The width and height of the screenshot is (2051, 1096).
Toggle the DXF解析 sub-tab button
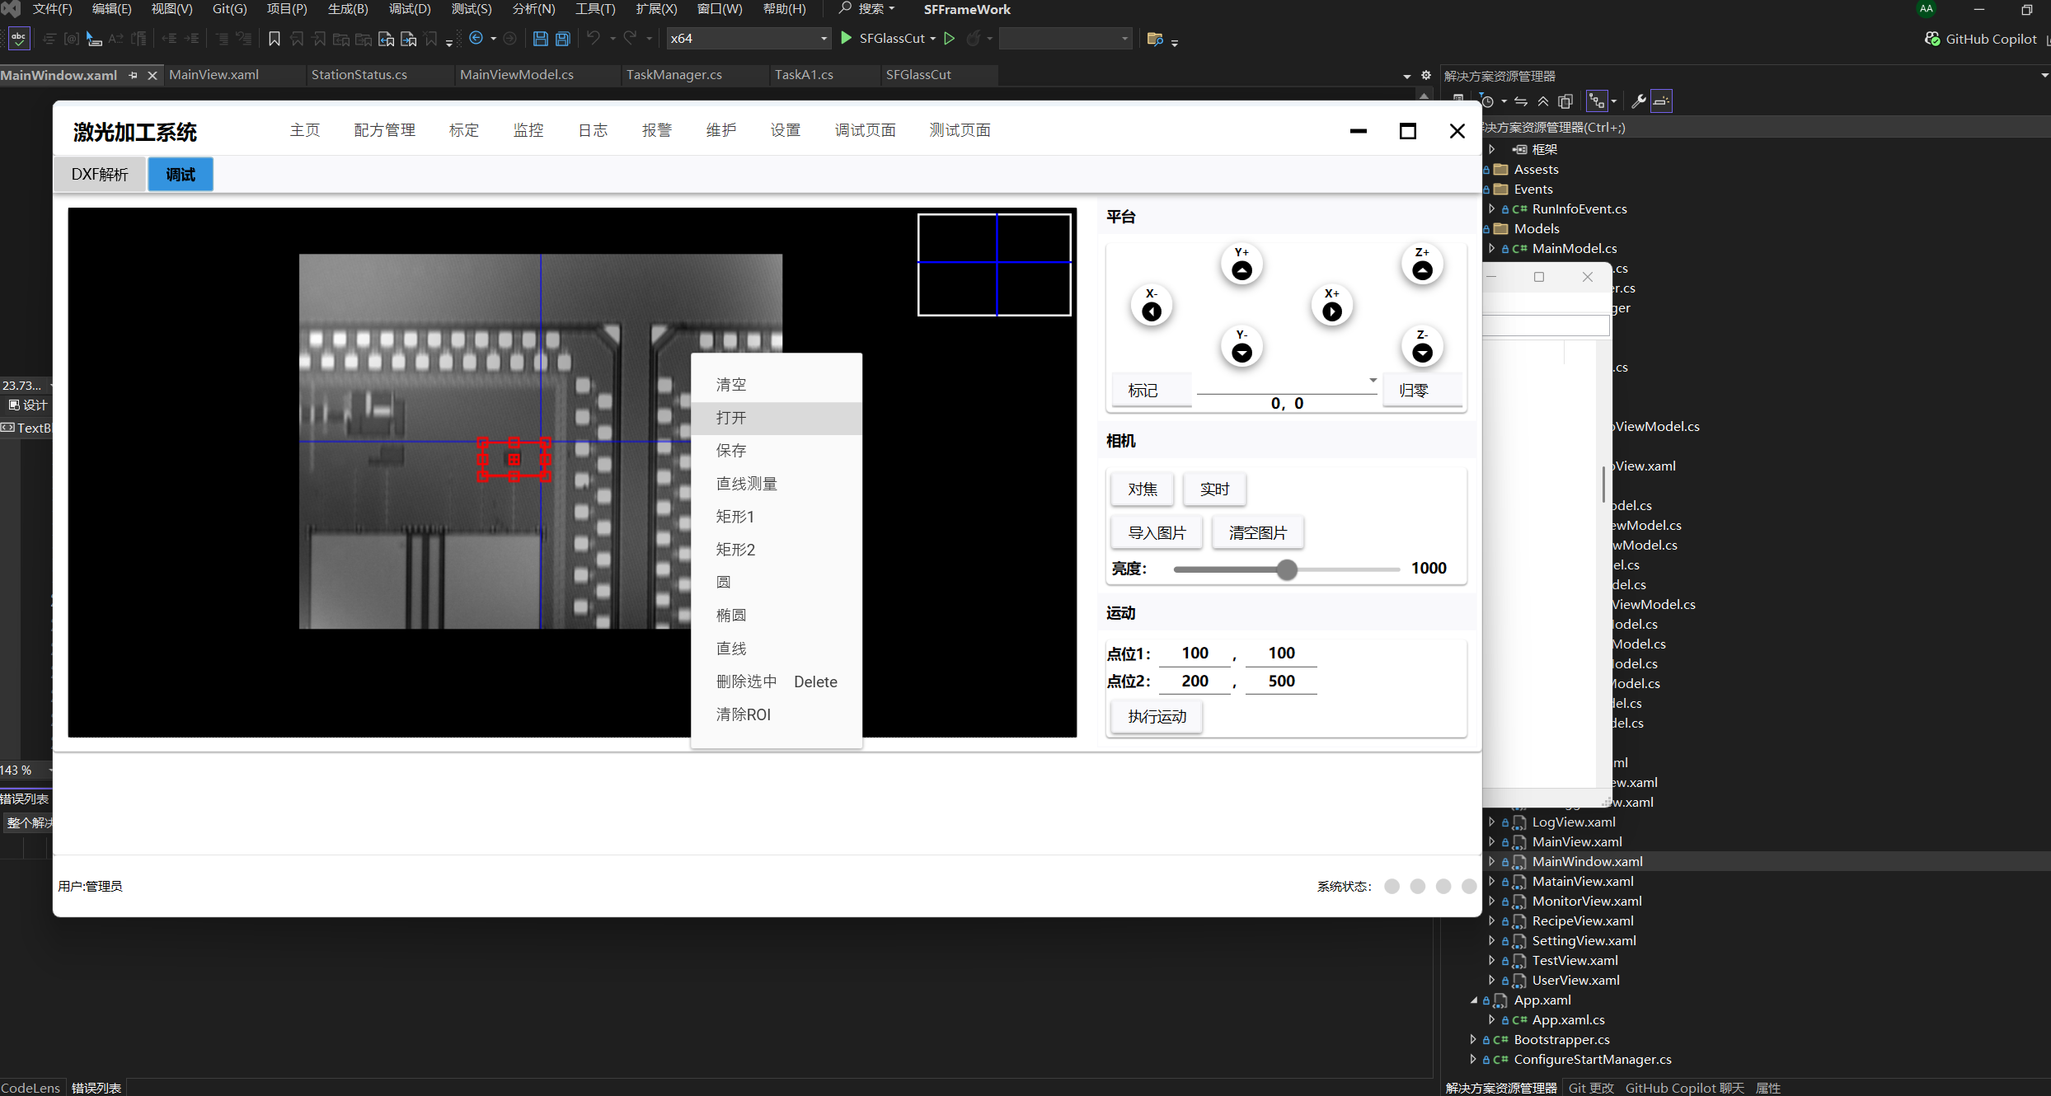click(x=100, y=175)
